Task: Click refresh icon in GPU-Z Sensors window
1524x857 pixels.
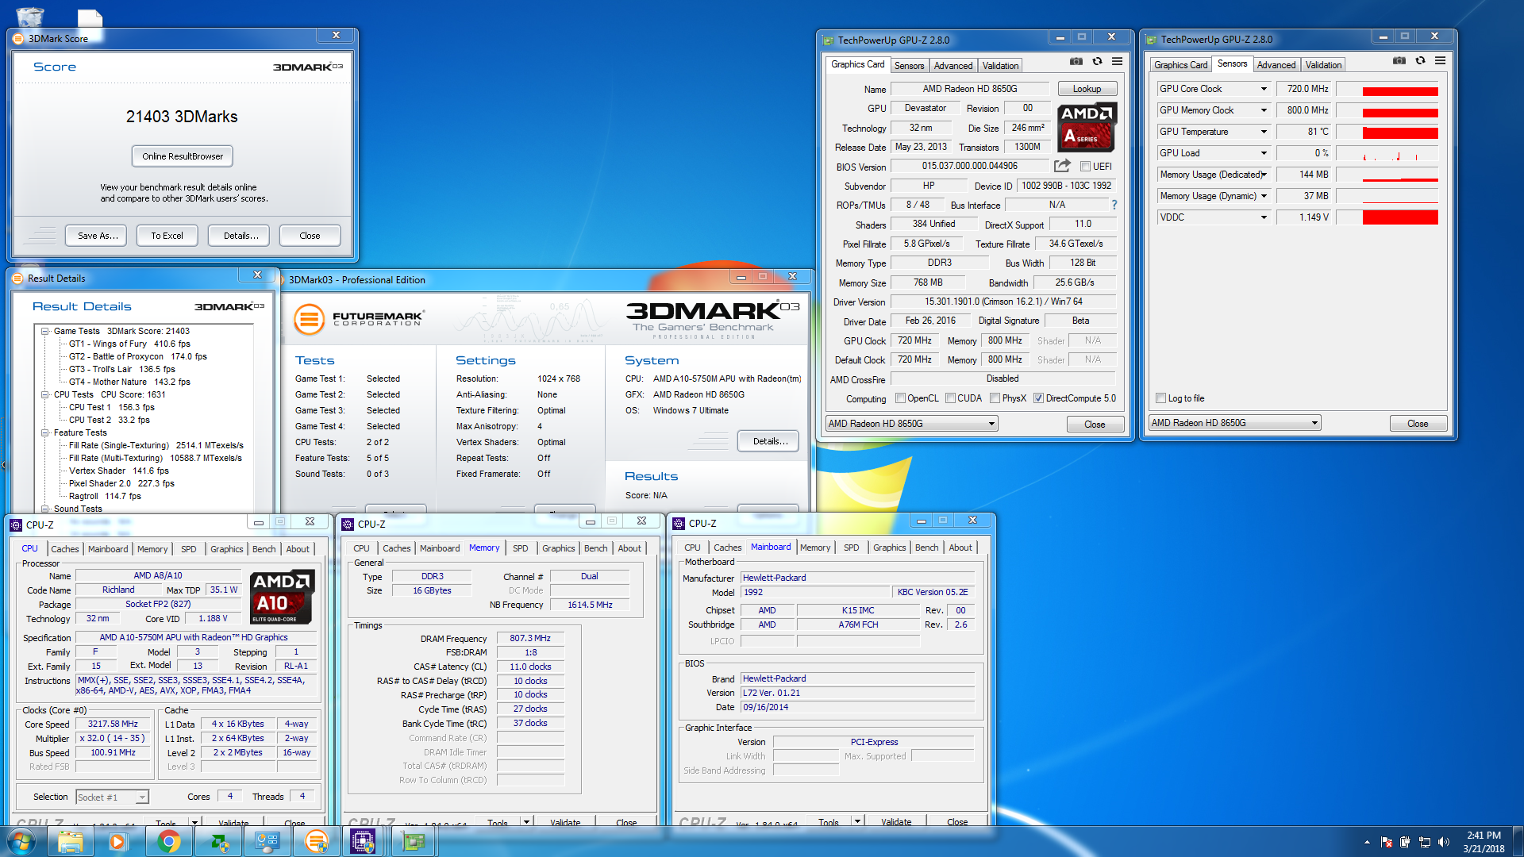Action: click(x=1420, y=60)
